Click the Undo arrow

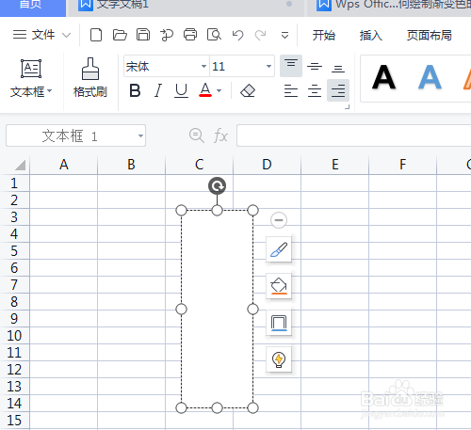tap(237, 35)
